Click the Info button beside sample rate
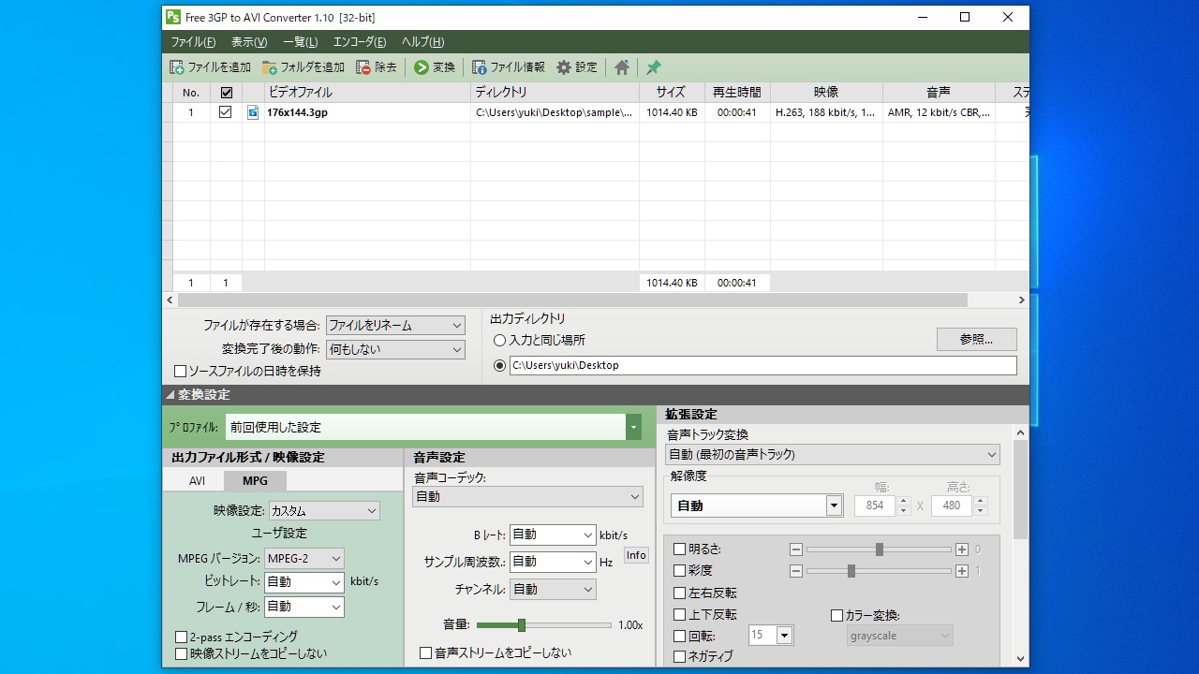The width and height of the screenshot is (1199, 674). [636, 555]
